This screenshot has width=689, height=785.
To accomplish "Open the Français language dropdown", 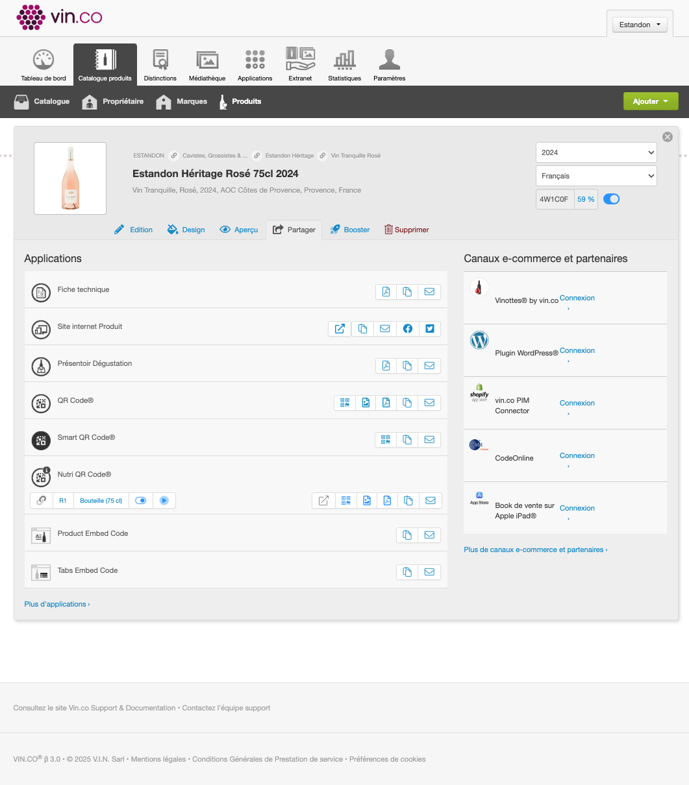I will point(595,176).
